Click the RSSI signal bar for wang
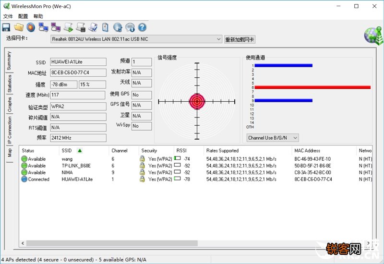This screenshot has width=384, height=264. 177,158
